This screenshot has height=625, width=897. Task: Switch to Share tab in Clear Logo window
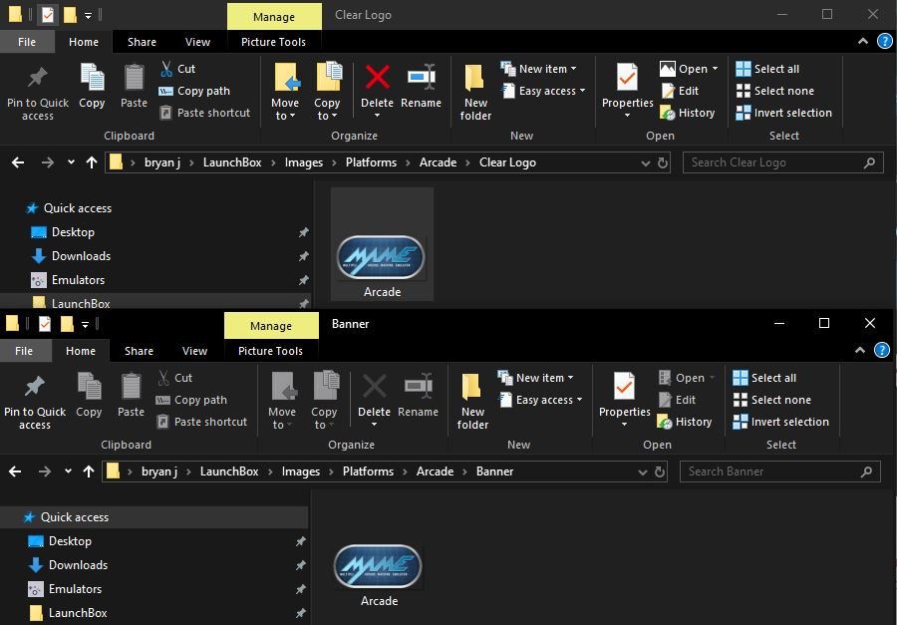coord(142,42)
